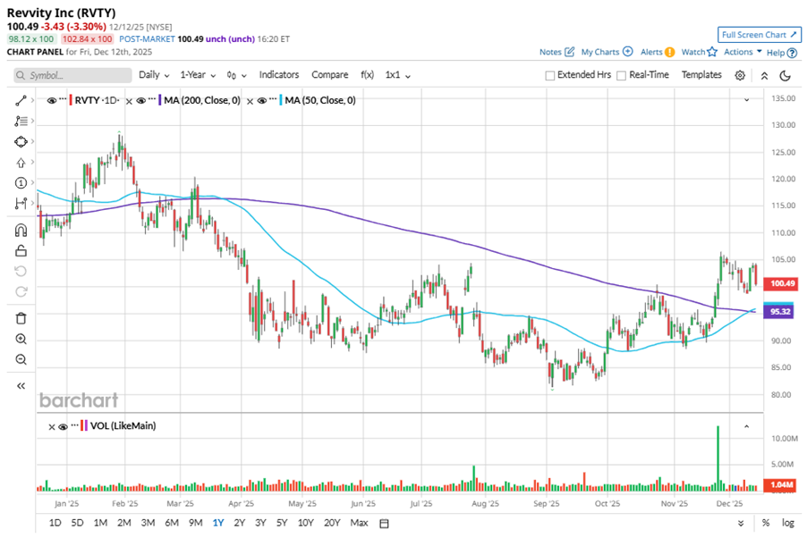
Task: Open the 1-Year period dropdown
Action: point(198,75)
